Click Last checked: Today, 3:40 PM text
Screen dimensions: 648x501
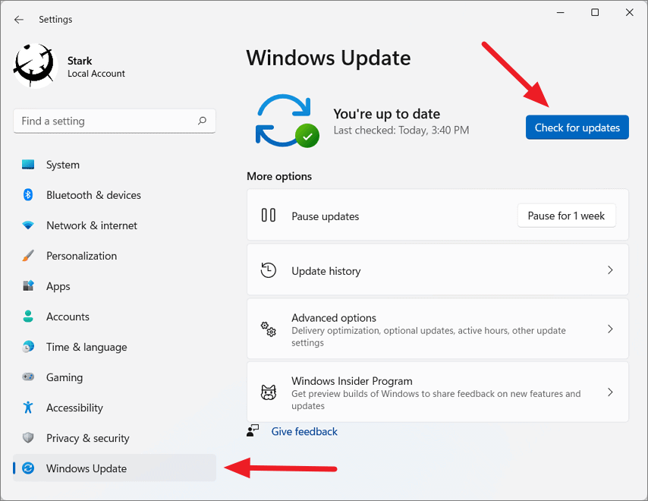pos(401,131)
